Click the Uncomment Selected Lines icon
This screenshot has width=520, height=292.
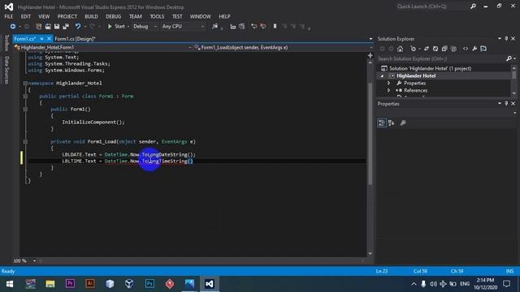click(263, 26)
